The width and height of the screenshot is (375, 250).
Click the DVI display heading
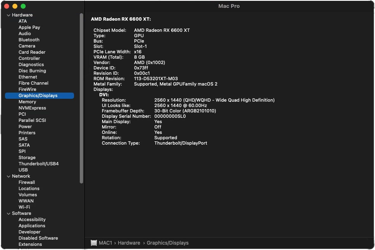[x=104, y=95]
